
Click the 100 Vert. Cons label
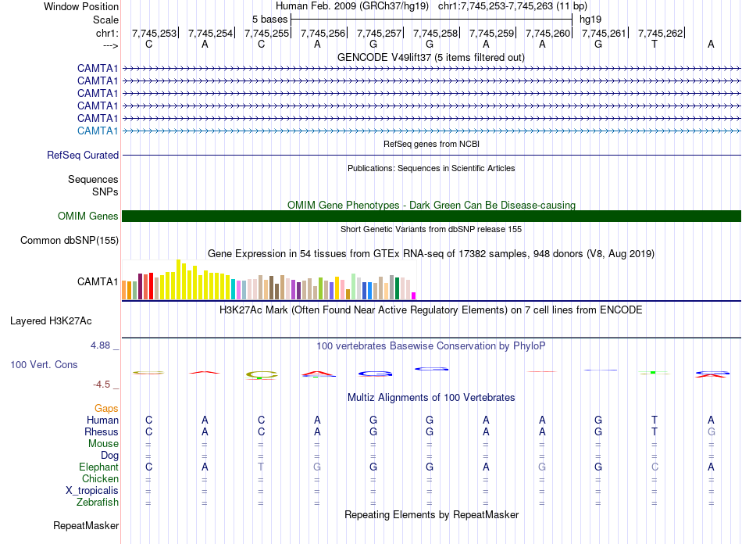(x=44, y=364)
